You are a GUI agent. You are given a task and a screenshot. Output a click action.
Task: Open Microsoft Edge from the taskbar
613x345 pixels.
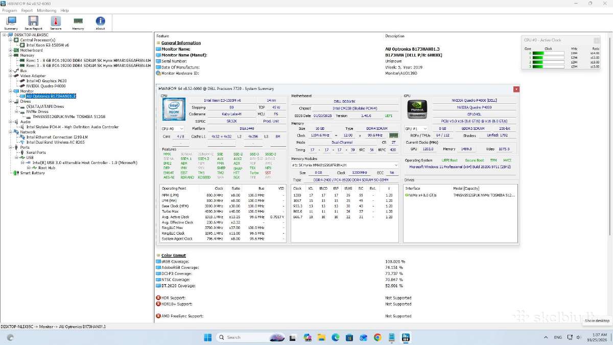coord(336,337)
